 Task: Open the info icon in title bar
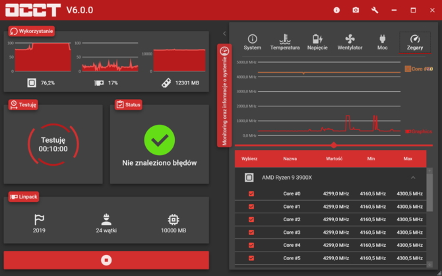[336, 10]
